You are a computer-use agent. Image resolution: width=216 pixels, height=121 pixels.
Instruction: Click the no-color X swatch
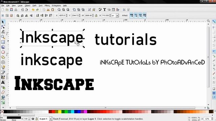2,112
